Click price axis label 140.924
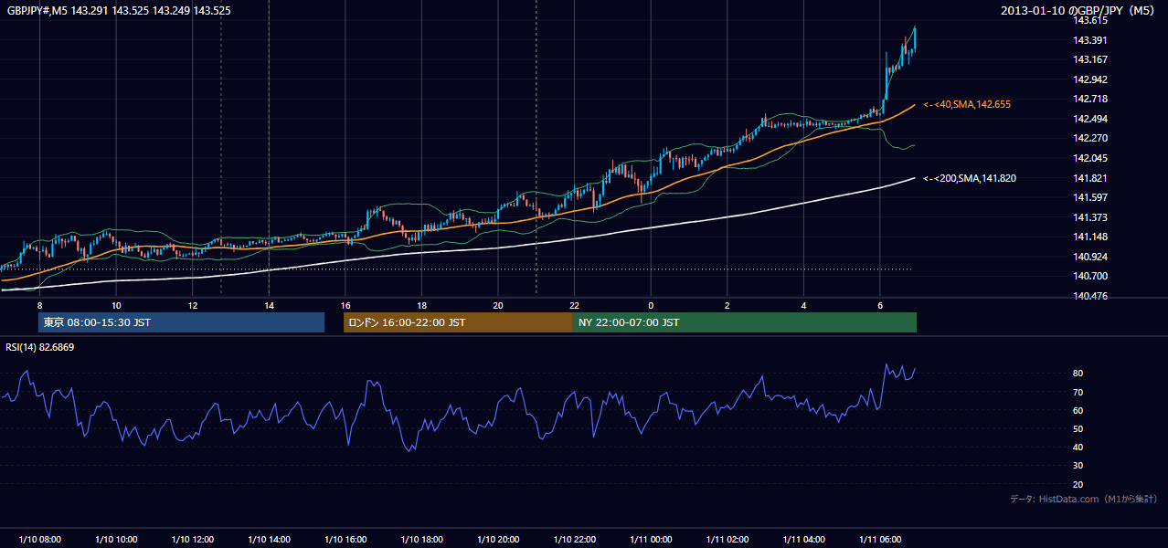Image resolution: width=1168 pixels, height=548 pixels. (1090, 257)
